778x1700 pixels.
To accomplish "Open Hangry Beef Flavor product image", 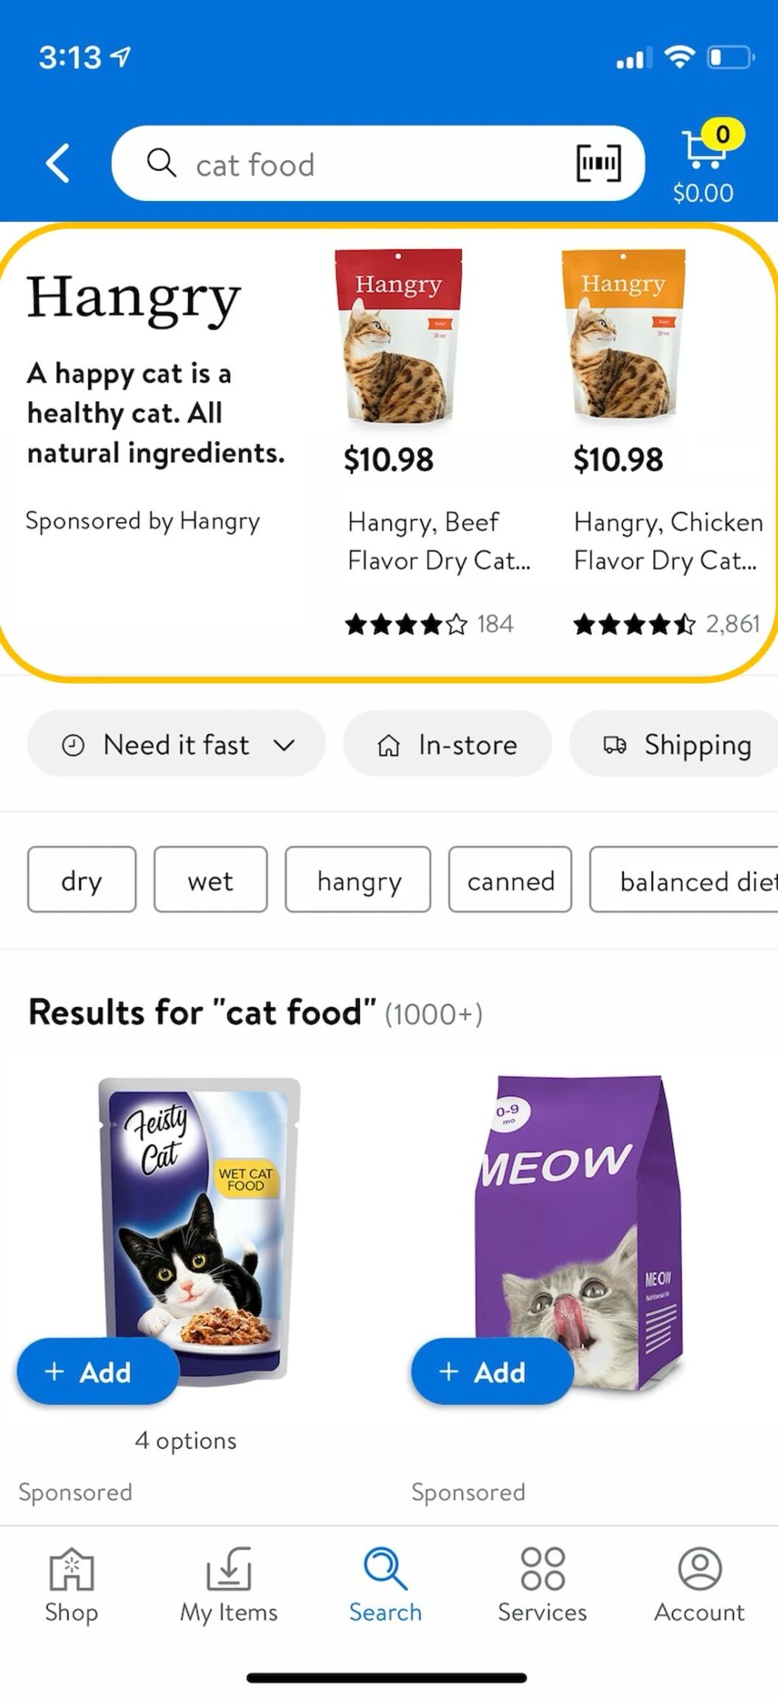I will (x=398, y=338).
